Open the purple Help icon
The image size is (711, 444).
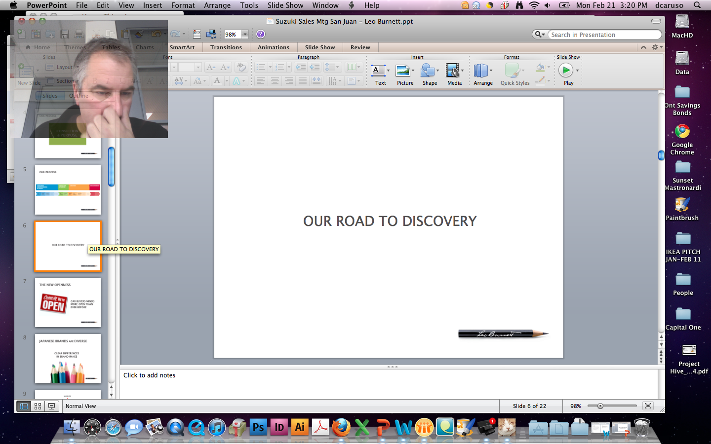261,34
